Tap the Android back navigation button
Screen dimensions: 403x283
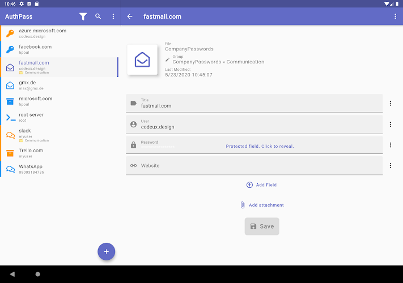(12, 274)
